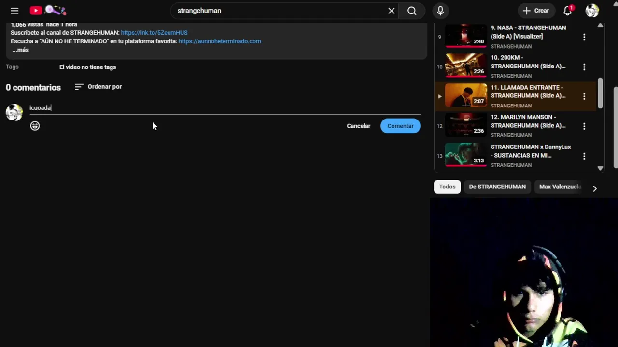Show more filter chips with the arrow
The height and width of the screenshot is (347, 618).
(x=595, y=189)
